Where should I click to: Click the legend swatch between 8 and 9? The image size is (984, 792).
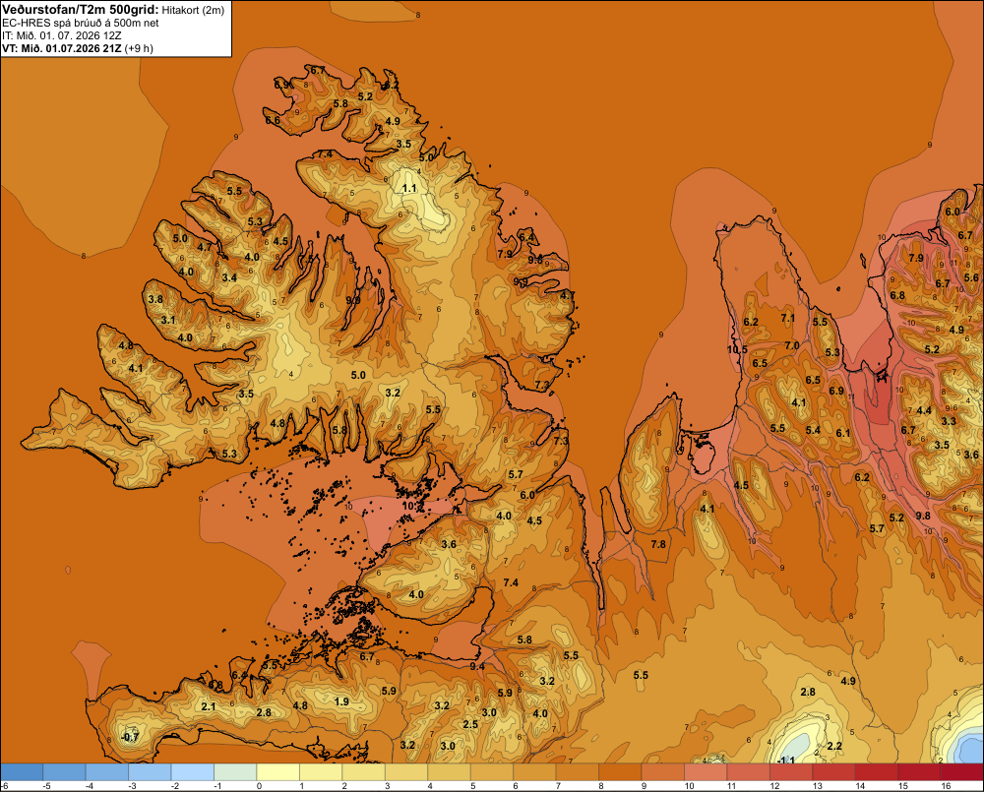tap(620, 772)
